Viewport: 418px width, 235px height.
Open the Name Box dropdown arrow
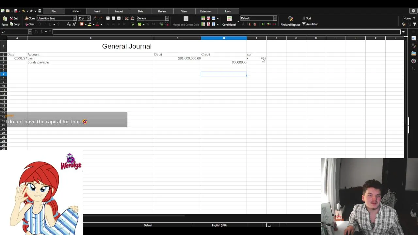click(30, 32)
